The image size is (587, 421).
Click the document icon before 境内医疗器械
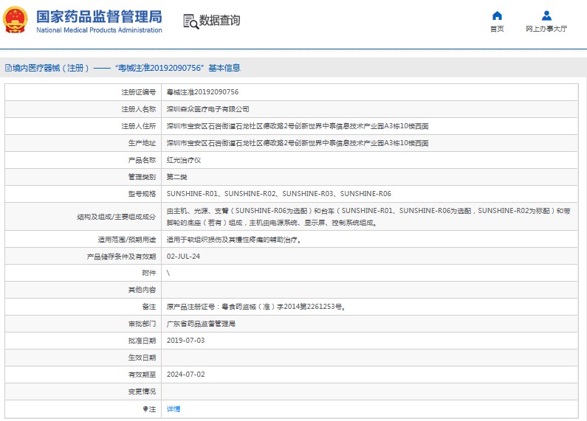[x=8, y=68]
